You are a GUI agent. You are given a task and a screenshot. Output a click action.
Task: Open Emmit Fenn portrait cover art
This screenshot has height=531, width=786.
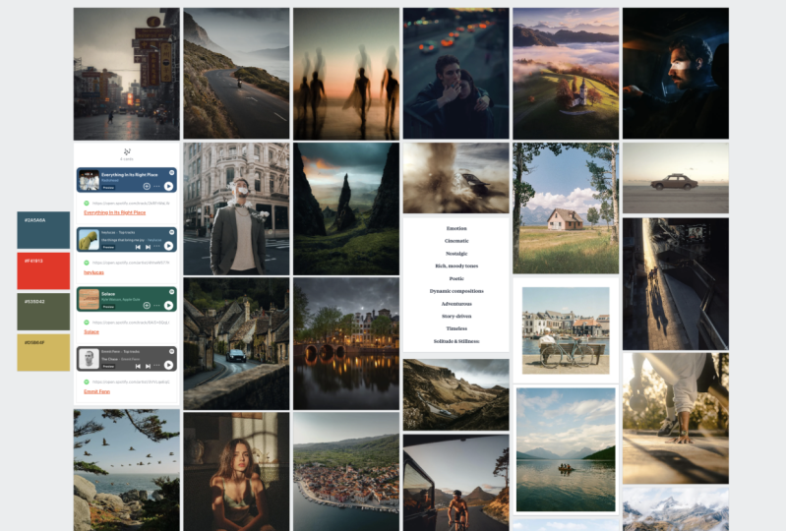pos(89,359)
